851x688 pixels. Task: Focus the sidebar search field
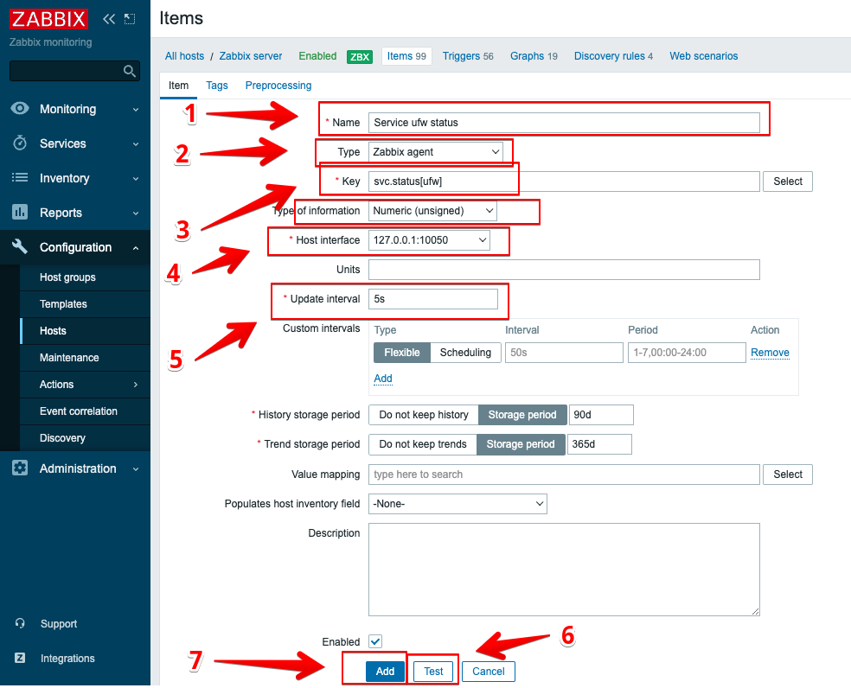pos(75,71)
